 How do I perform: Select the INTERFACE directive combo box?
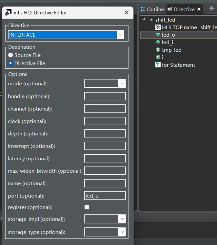pos(66,35)
